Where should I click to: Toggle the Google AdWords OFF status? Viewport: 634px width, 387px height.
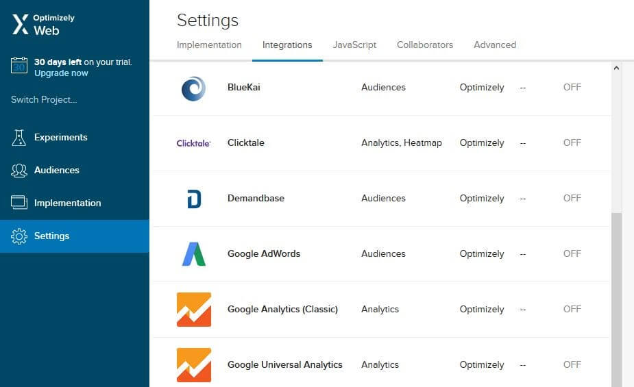[572, 253]
